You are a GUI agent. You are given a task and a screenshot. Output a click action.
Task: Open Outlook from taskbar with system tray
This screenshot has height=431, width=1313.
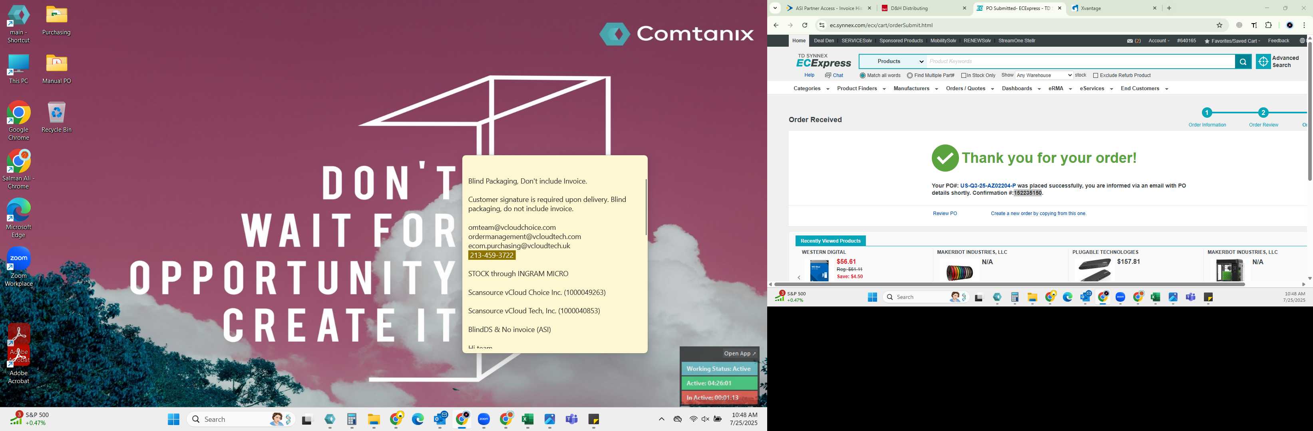click(x=440, y=419)
